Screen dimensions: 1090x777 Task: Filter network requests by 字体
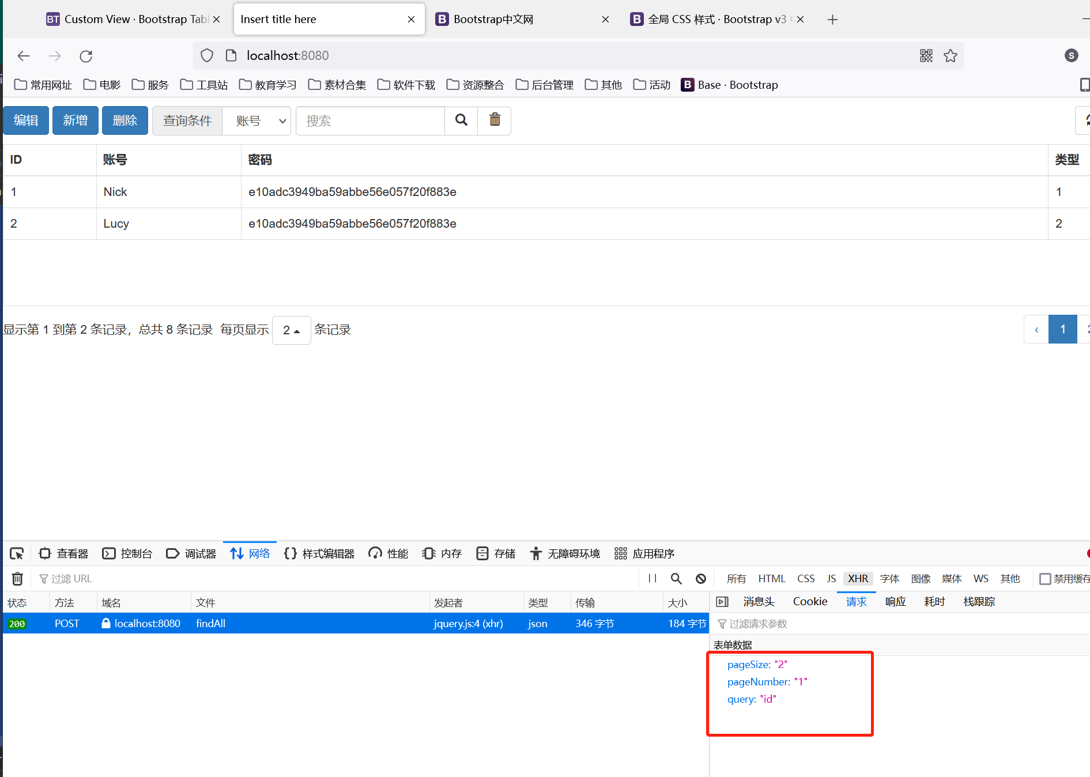(890, 579)
